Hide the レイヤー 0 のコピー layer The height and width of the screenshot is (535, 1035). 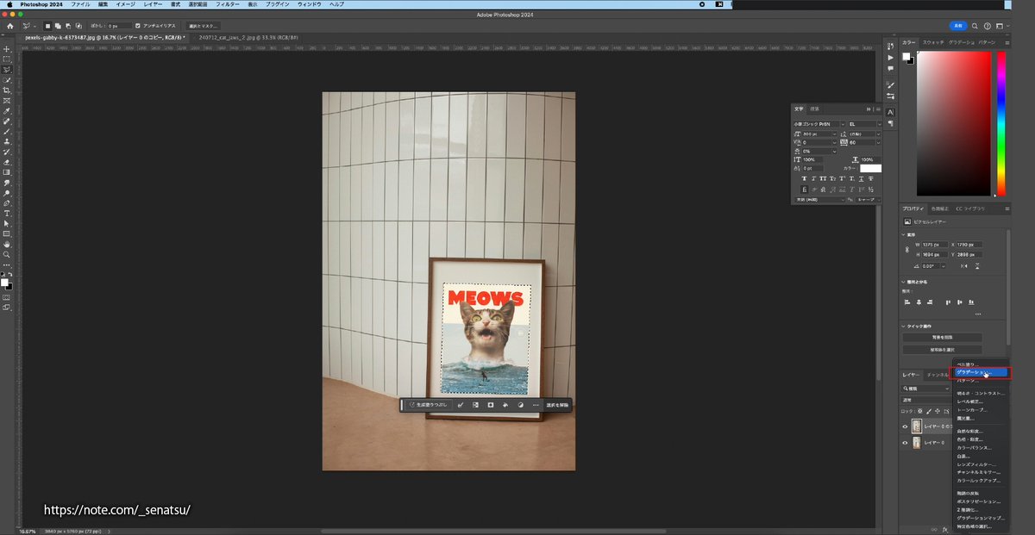(905, 426)
